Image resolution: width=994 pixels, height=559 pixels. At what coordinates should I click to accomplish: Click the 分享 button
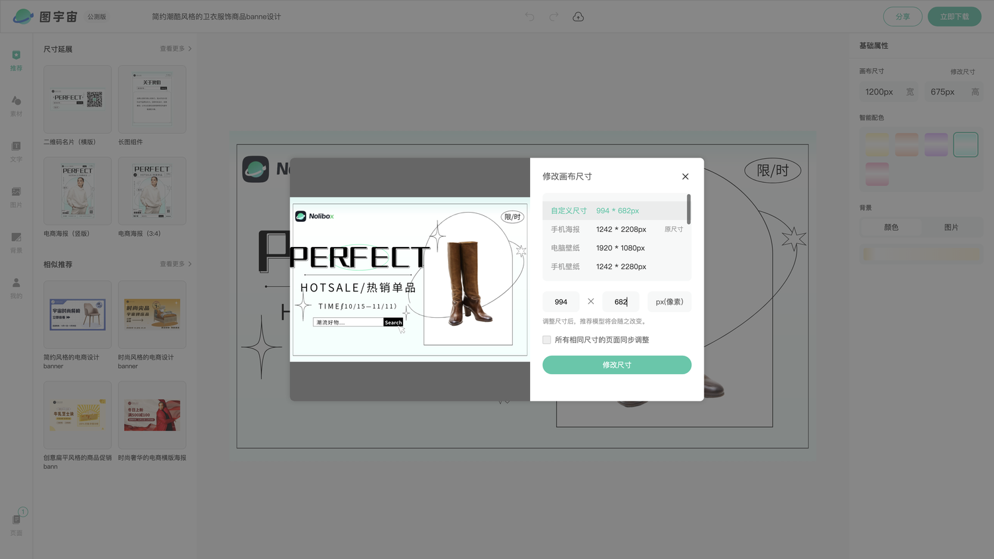pos(903,17)
